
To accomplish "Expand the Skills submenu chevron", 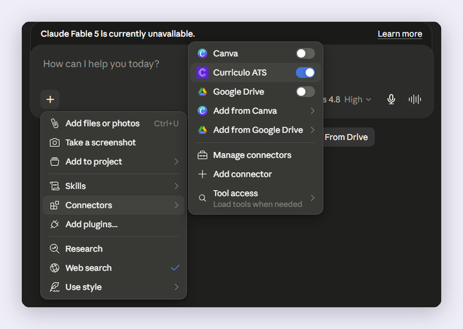I will 176,186.
